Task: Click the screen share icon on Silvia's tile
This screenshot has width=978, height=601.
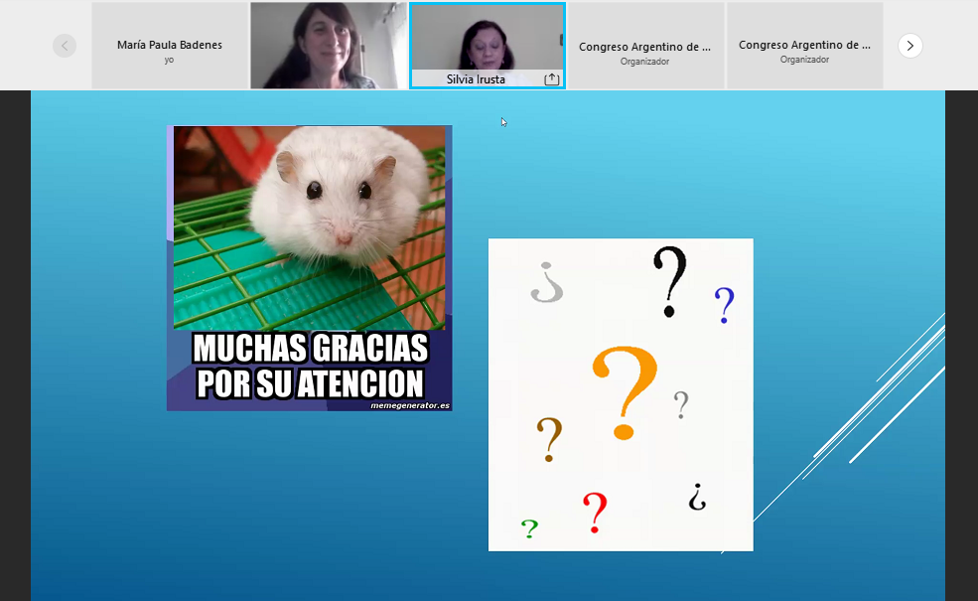Action: [552, 78]
